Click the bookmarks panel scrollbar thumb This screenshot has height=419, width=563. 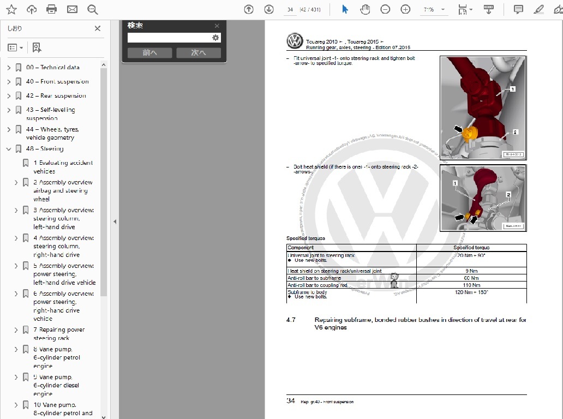[x=104, y=182]
